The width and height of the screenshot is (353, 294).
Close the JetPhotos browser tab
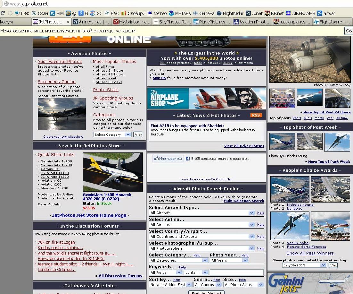[68, 22]
